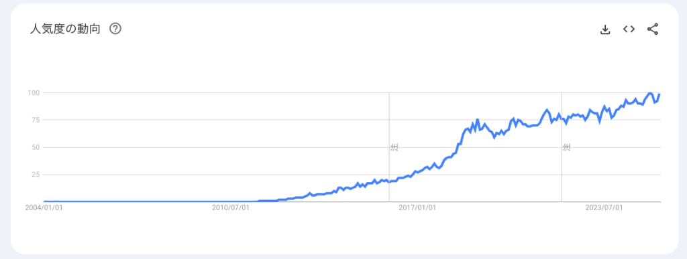Click the note marker near 2017/01/01
687x259 pixels.
pyautogui.click(x=394, y=148)
